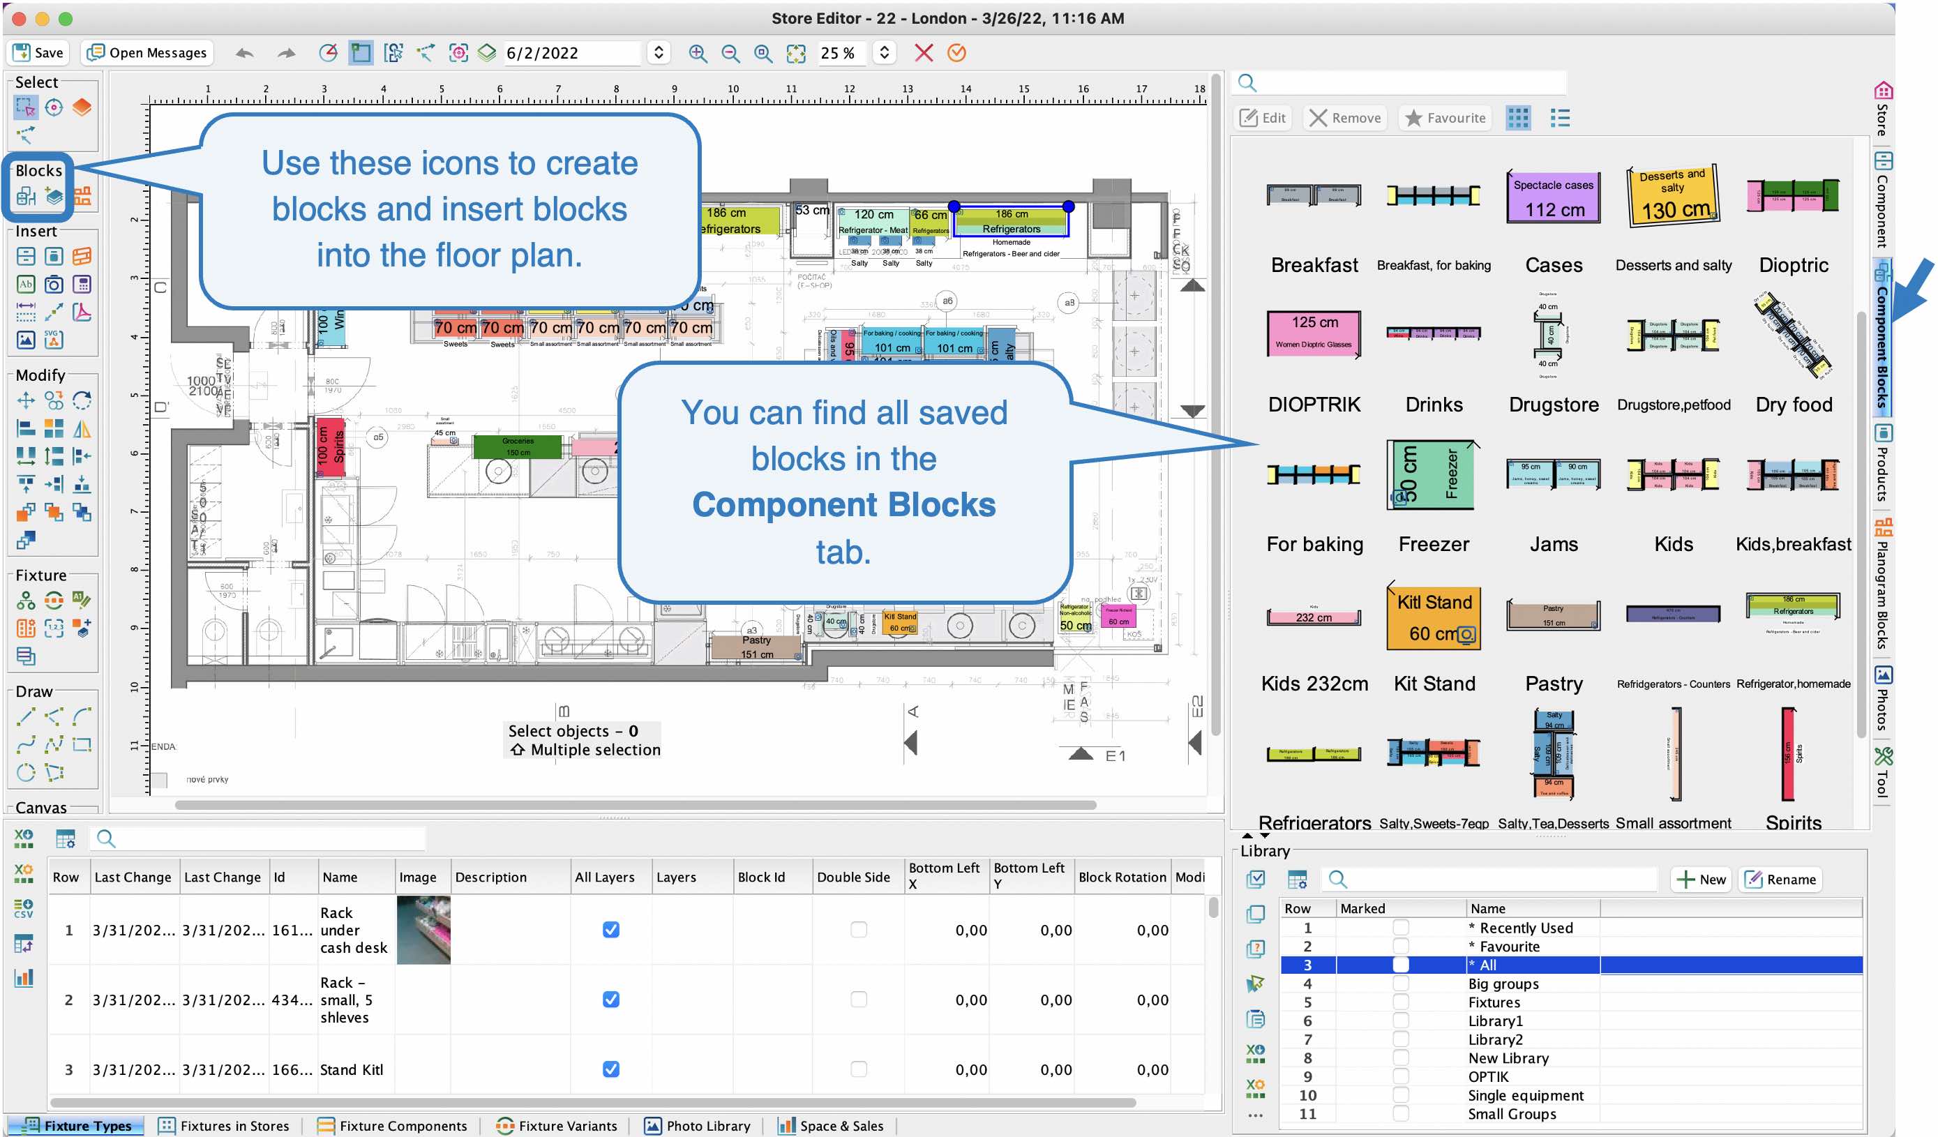Click the Edit block button
The image size is (1938, 1137).
click(x=1263, y=118)
